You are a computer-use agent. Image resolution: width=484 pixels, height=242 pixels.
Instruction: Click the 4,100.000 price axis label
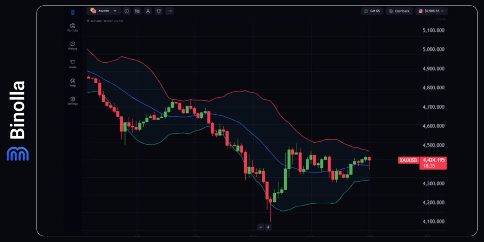[434, 222]
